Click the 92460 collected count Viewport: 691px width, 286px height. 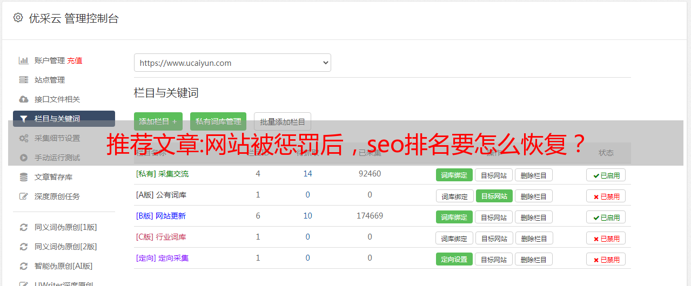tap(370, 174)
